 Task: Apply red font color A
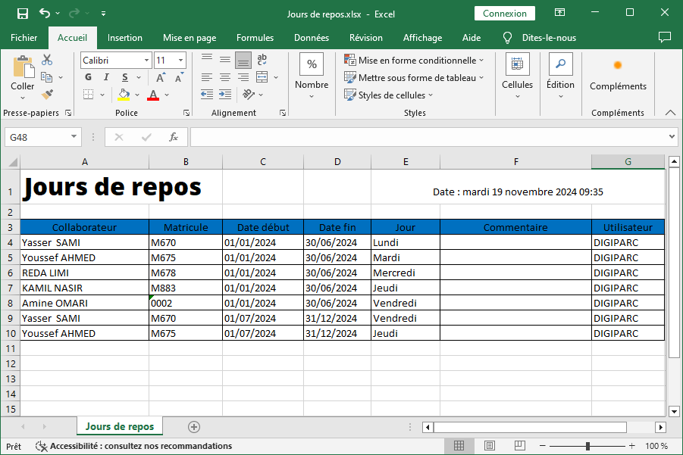tap(153, 95)
